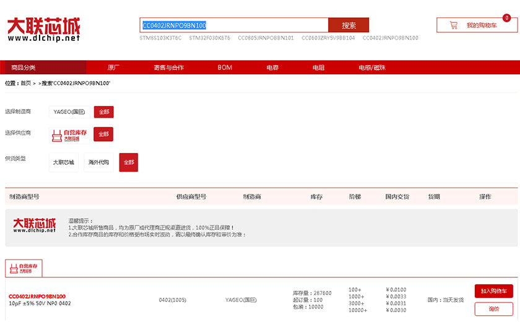This screenshot has height=327, width=520.
Task: Select 海外代购 supply type filter
Action: [98, 162]
